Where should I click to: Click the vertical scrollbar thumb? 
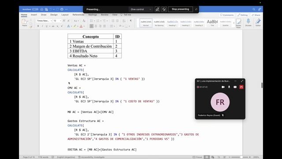[x=262, y=85]
